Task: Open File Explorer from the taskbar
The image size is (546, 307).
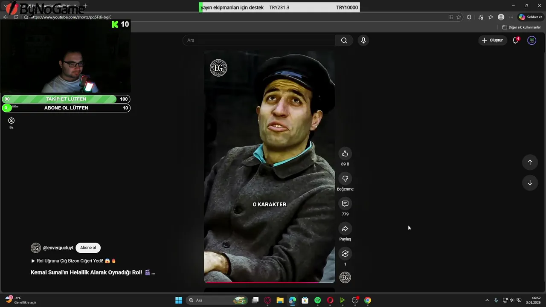Action: 280,300
